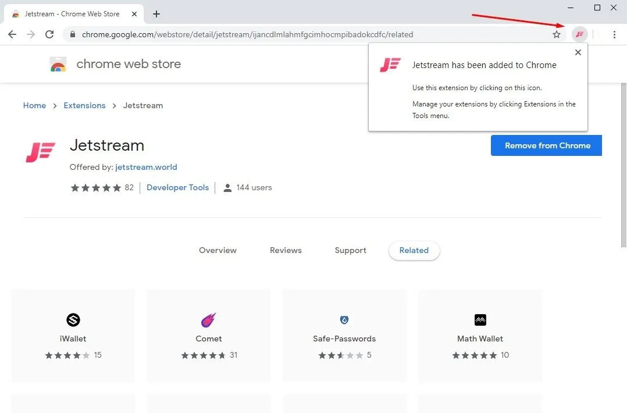The image size is (627, 413).
Task: Click the users person icon
Action: (x=227, y=187)
